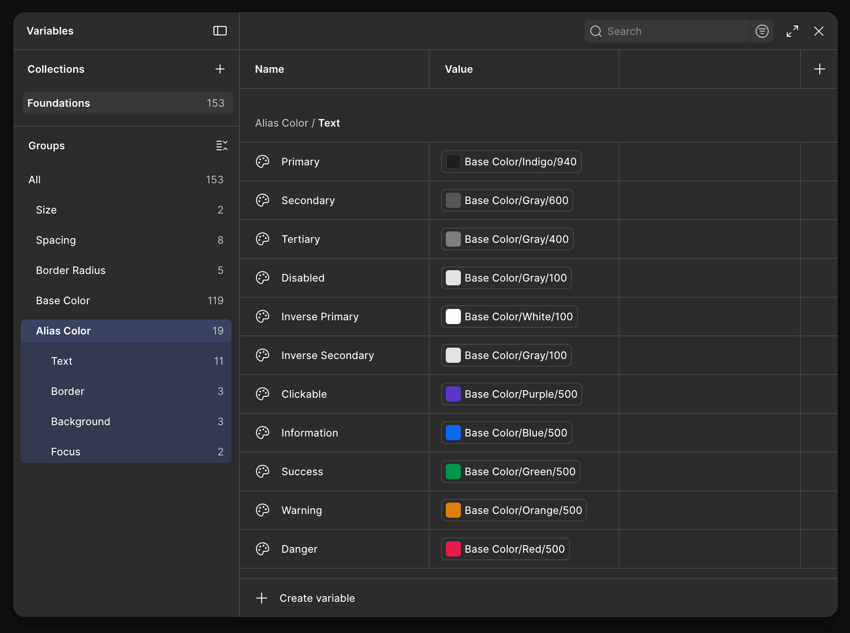Viewport: 850px width, 633px height.
Task: Click in the Search field
Action: [x=667, y=31]
